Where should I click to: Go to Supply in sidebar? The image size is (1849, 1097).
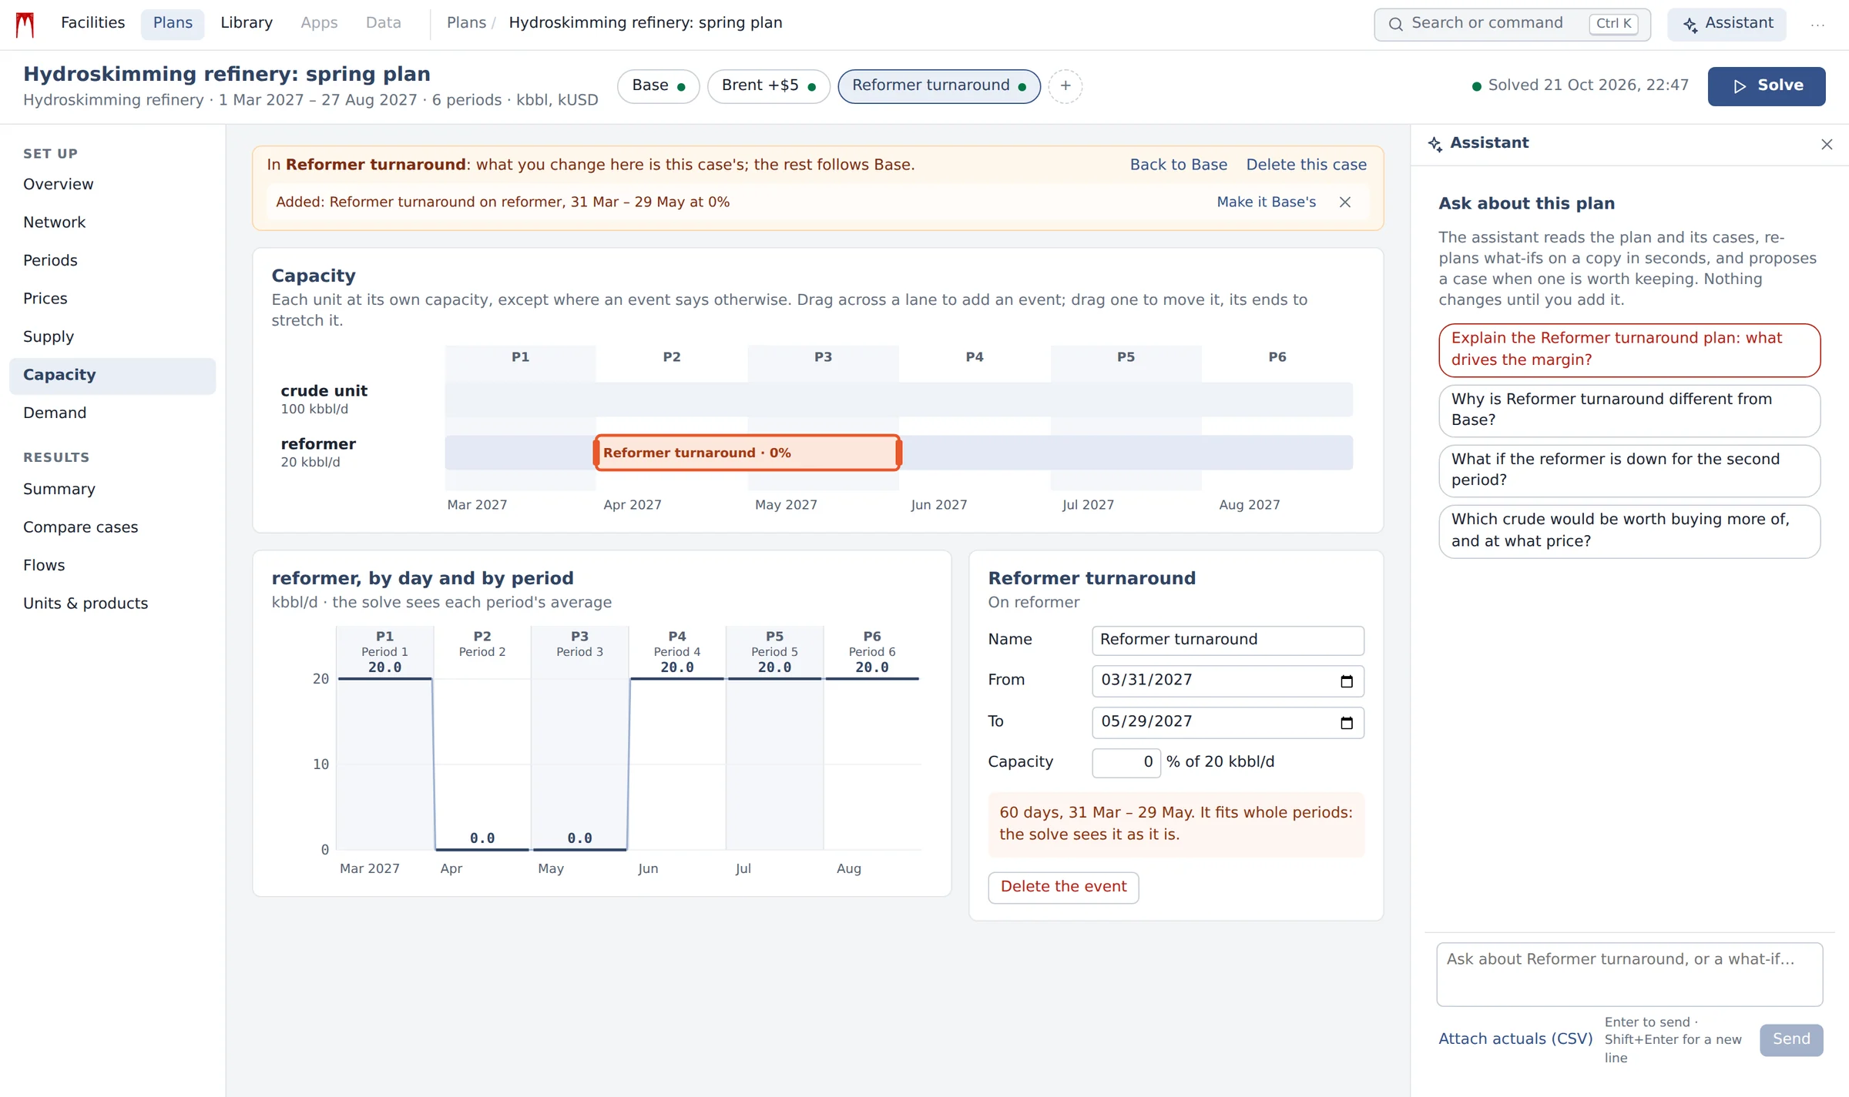click(x=112, y=336)
